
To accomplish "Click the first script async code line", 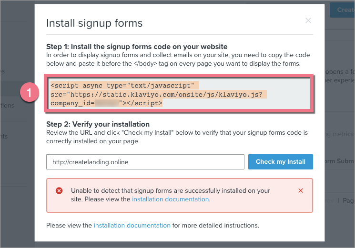I will click(x=122, y=85).
